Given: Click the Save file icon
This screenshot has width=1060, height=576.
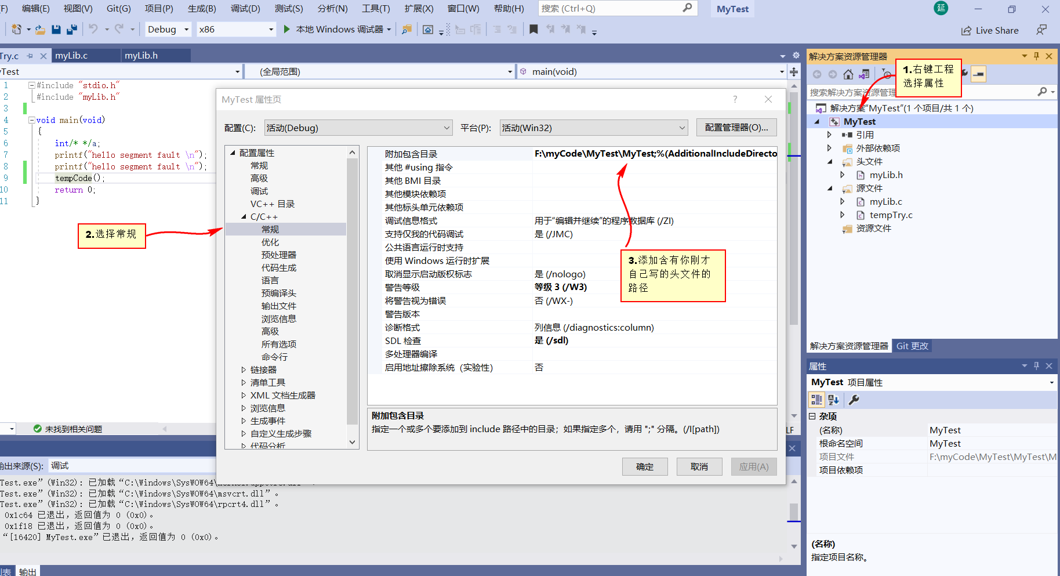Looking at the screenshot, I should (56, 29).
